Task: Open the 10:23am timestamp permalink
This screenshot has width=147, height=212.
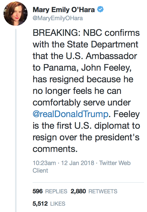Action: [44, 163]
